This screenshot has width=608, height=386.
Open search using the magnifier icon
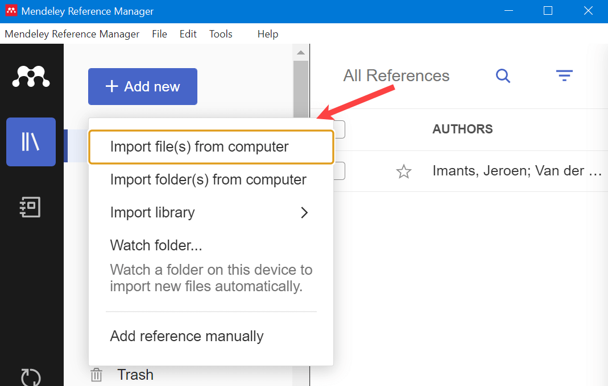503,75
